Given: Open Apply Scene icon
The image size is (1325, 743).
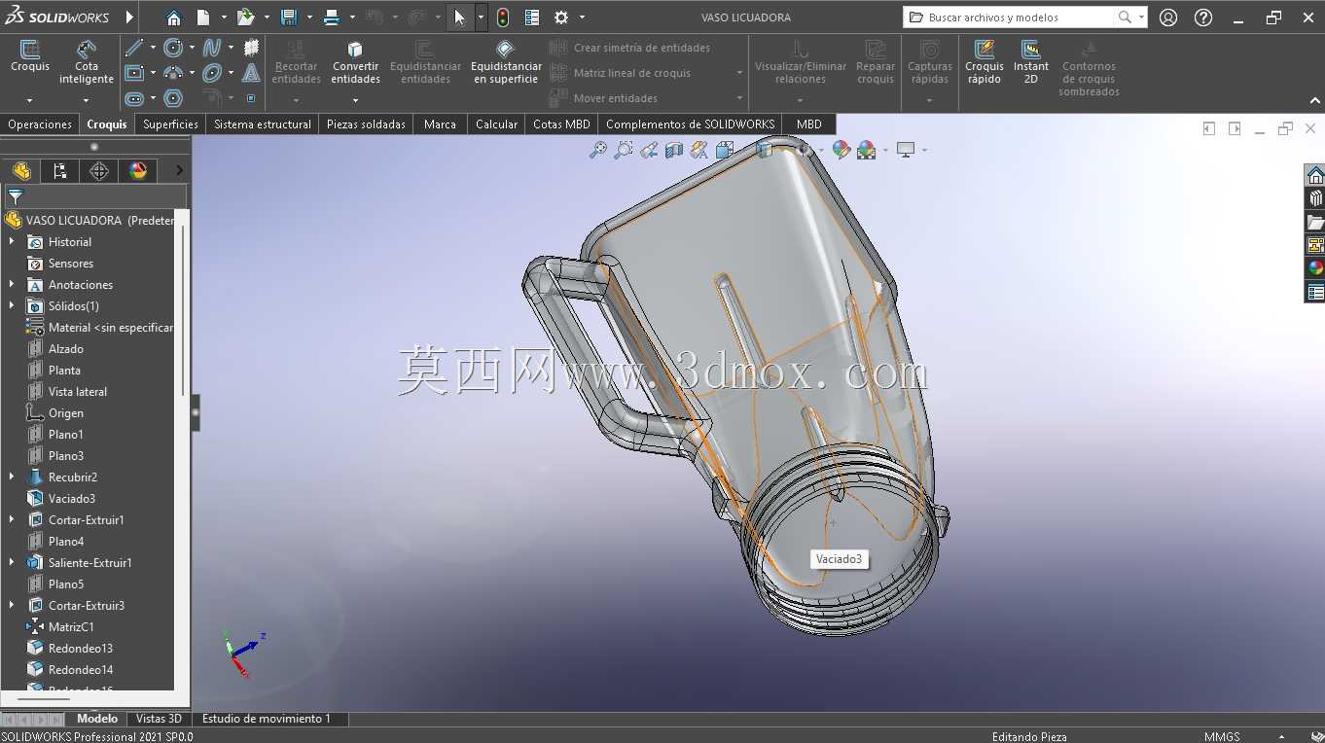Looking at the screenshot, I should 866,150.
